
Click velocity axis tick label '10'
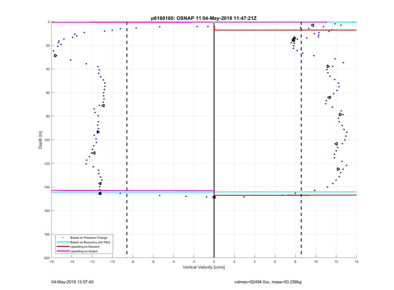(x=316, y=261)
